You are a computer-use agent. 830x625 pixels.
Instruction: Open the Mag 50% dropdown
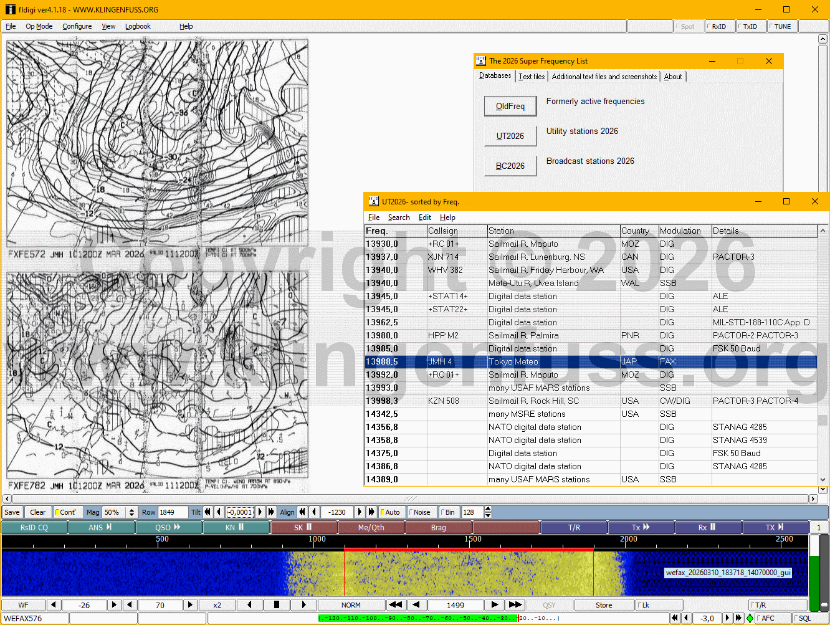[x=131, y=512]
